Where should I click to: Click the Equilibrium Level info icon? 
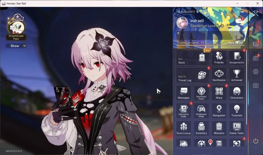click(x=222, y=26)
